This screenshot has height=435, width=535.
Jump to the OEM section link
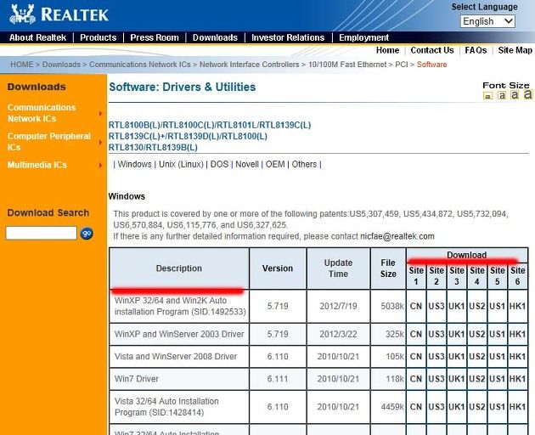pyautogui.click(x=275, y=164)
